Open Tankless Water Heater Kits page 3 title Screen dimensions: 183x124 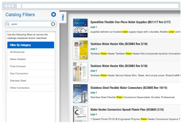pos(119,44)
